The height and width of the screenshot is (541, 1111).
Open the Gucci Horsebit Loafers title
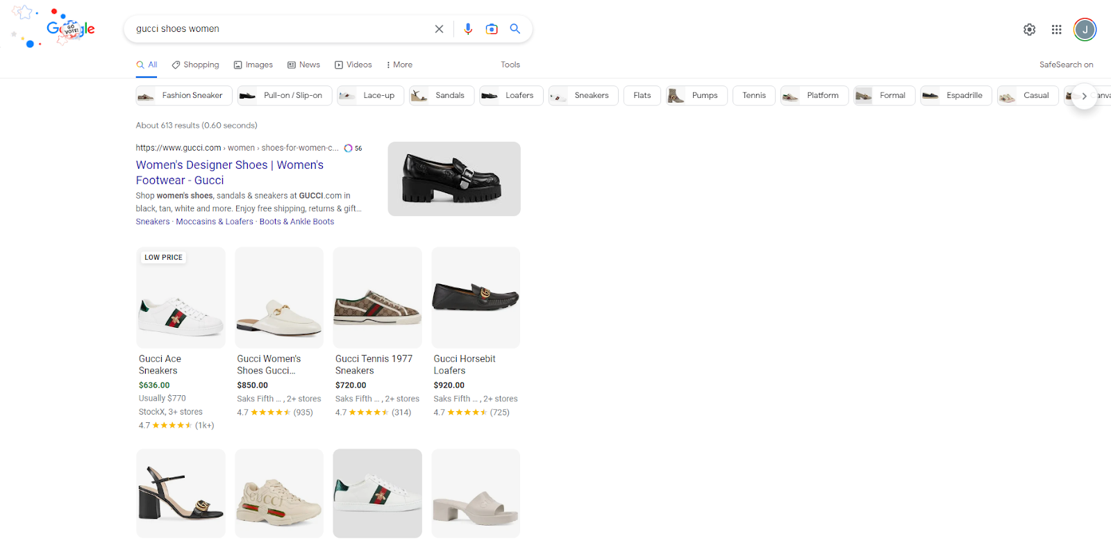pyautogui.click(x=465, y=365)
